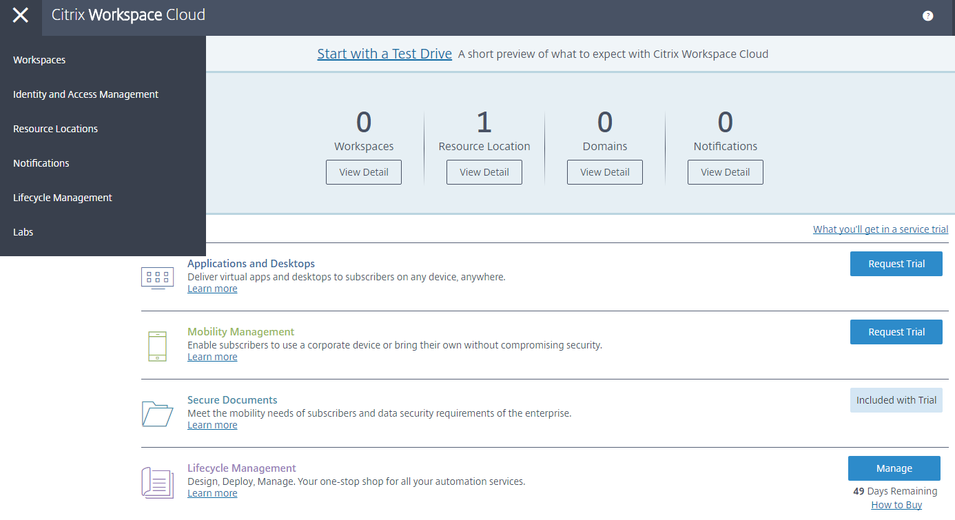
Task: Close the side navigation menu
Action: 21,16
